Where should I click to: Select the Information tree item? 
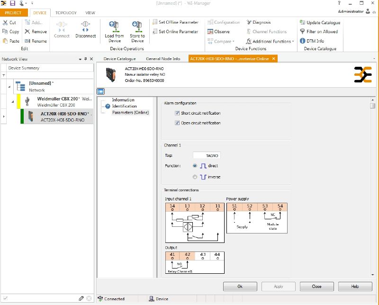click(x=123, y=100)
